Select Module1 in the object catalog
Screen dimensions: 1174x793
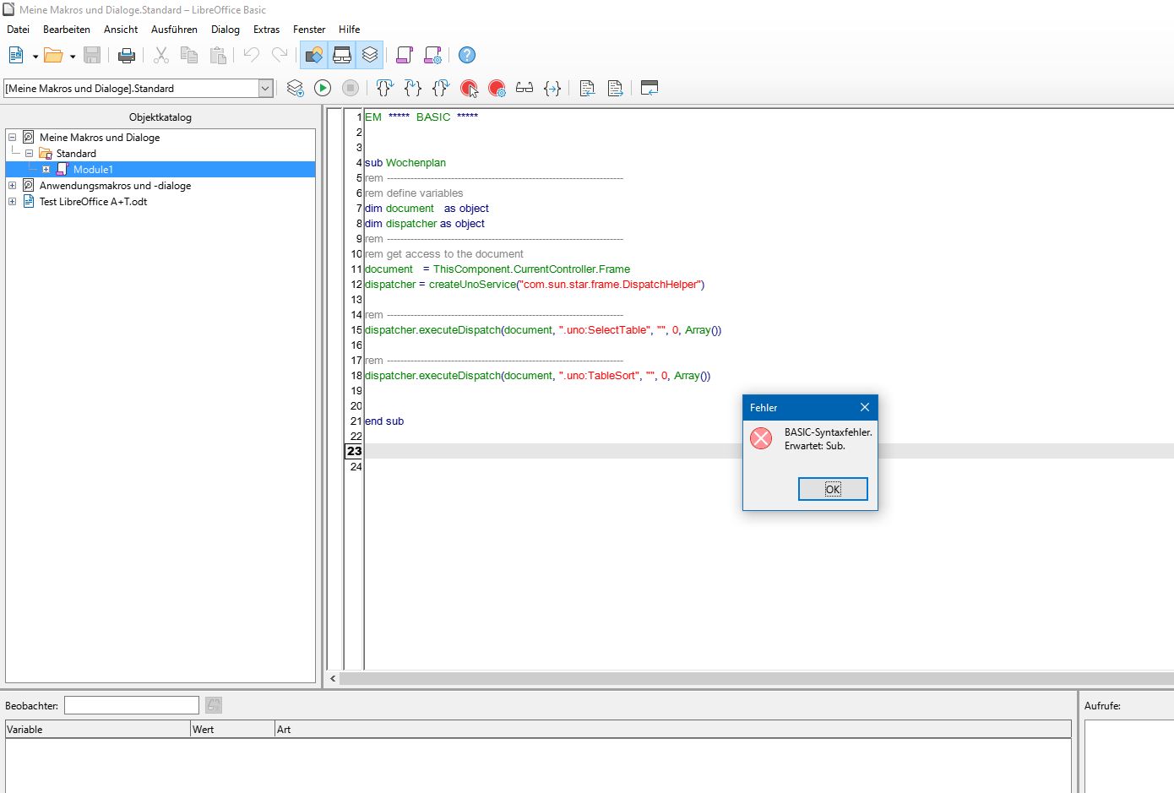(x=93, y=169)
